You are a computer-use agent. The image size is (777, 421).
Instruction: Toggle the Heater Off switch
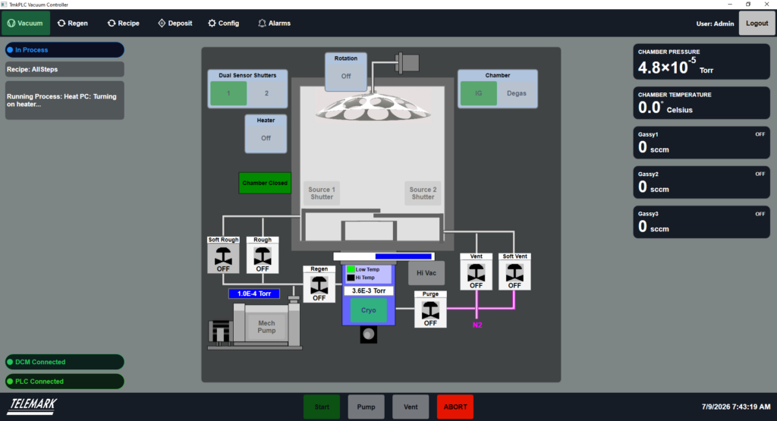click(x=266, y=138)
